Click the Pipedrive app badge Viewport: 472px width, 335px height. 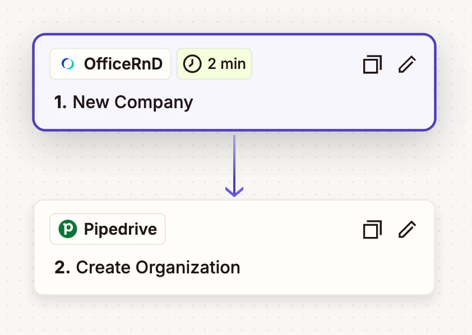coord(108,229)
